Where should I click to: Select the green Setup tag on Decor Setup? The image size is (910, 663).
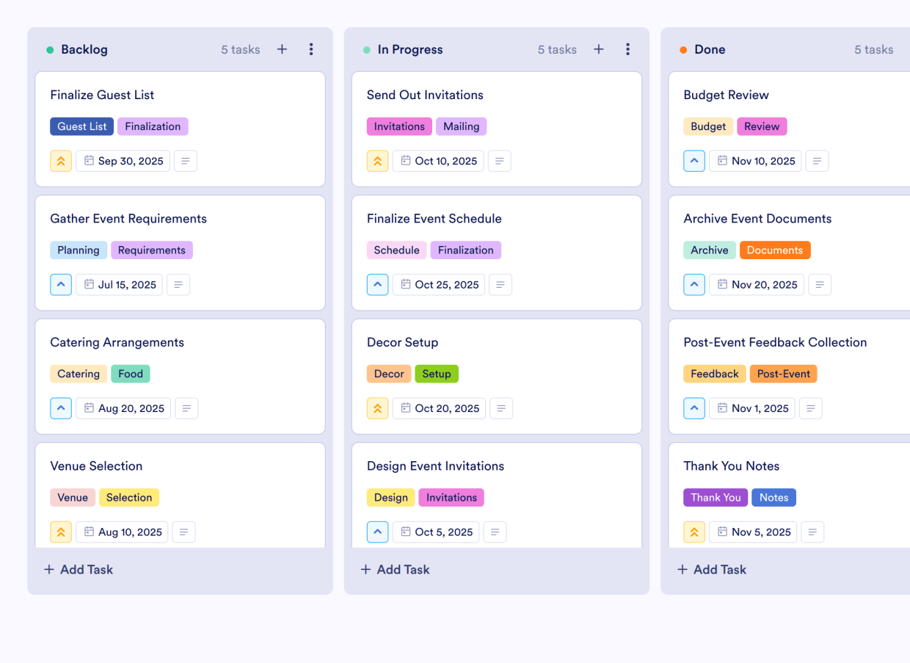tap(437, 374)
